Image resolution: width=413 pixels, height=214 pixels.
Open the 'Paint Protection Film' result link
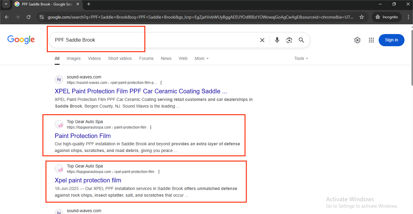click(x=83, y=136)
